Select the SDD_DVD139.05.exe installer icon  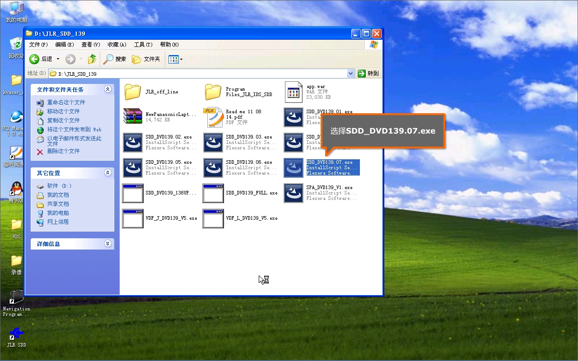click(x=133, y=168)
